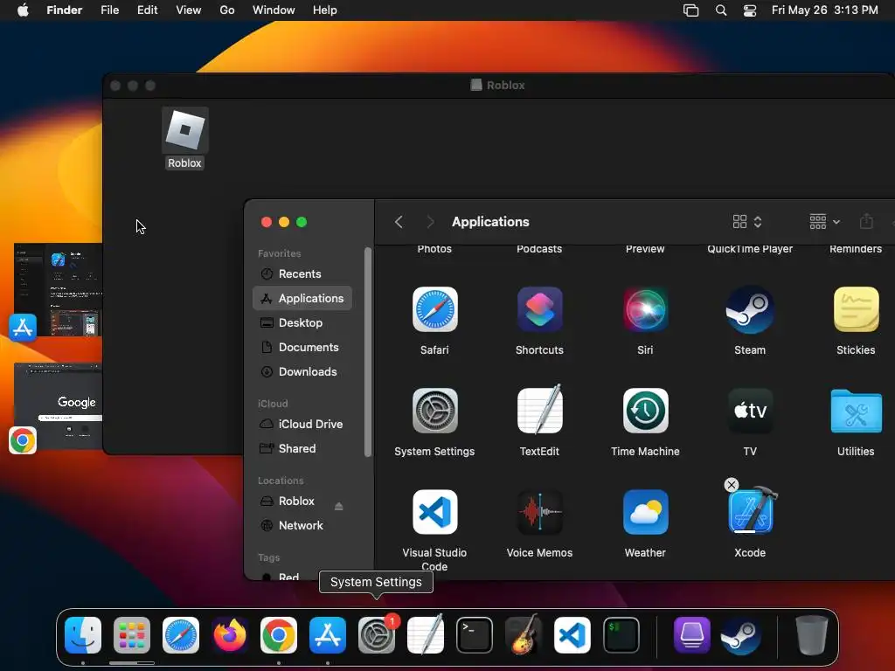Open the group-by options dropdown

tap(825, 221)
